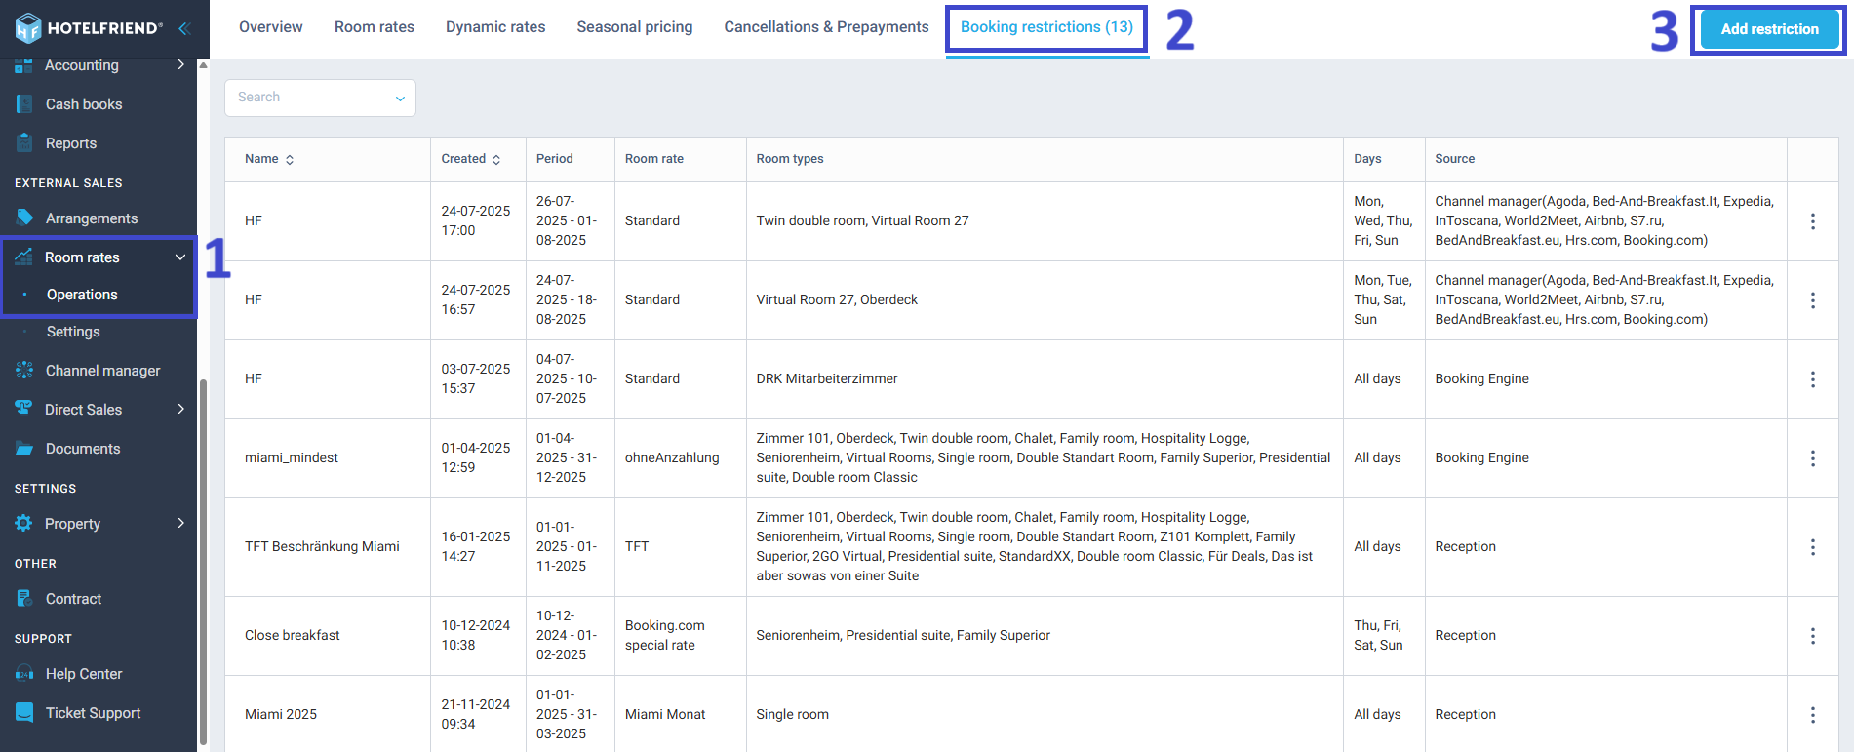Collapse sidebar with double chevron icon
Image resolution: width=1854 pixels, height=752 pixels.
tap(183, 28)
